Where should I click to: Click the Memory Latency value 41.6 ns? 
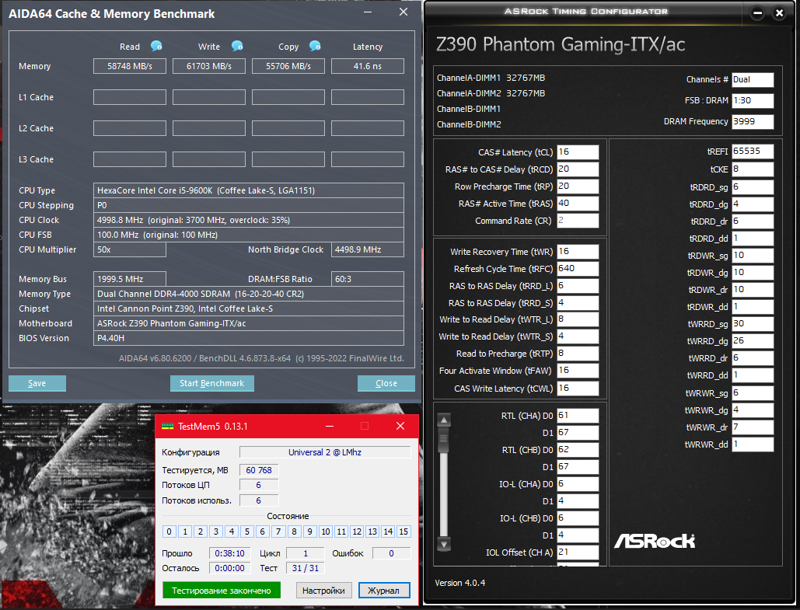[x=367, y=66]
